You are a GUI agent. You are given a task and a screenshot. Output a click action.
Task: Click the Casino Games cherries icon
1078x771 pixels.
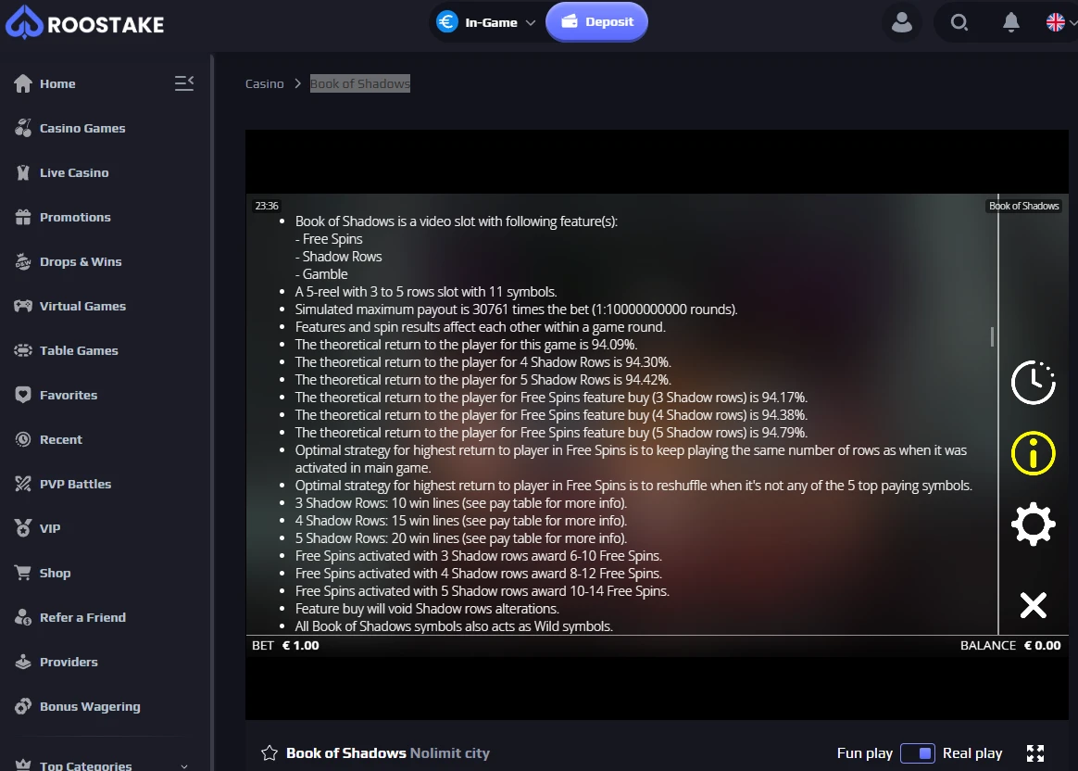click(x=22, y=129)
